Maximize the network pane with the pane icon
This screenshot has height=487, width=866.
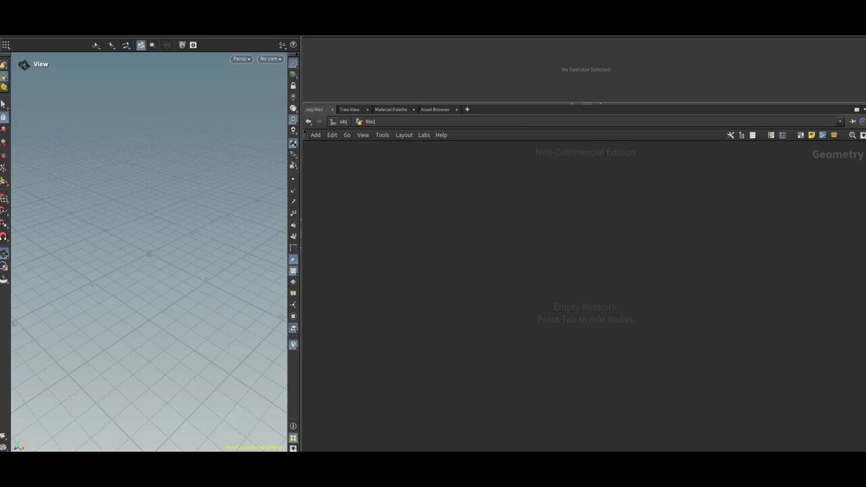click(857, 110)
